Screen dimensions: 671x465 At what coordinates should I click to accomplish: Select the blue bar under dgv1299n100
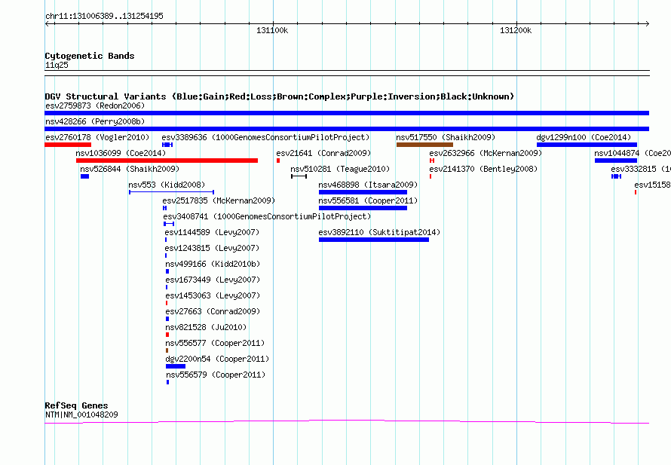point(587,145)
